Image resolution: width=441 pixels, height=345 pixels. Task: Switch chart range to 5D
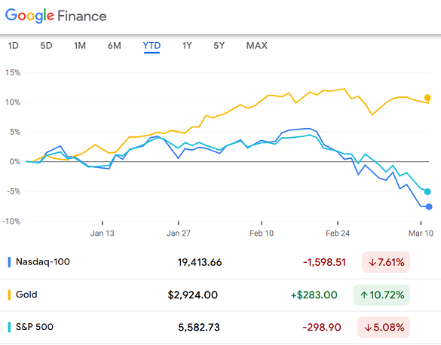tap(46, 45)
